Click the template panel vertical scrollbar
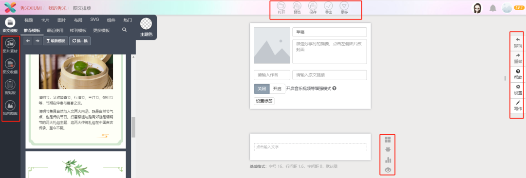Image resolution: width=526 pixels, height=178 pixels. 133,127
